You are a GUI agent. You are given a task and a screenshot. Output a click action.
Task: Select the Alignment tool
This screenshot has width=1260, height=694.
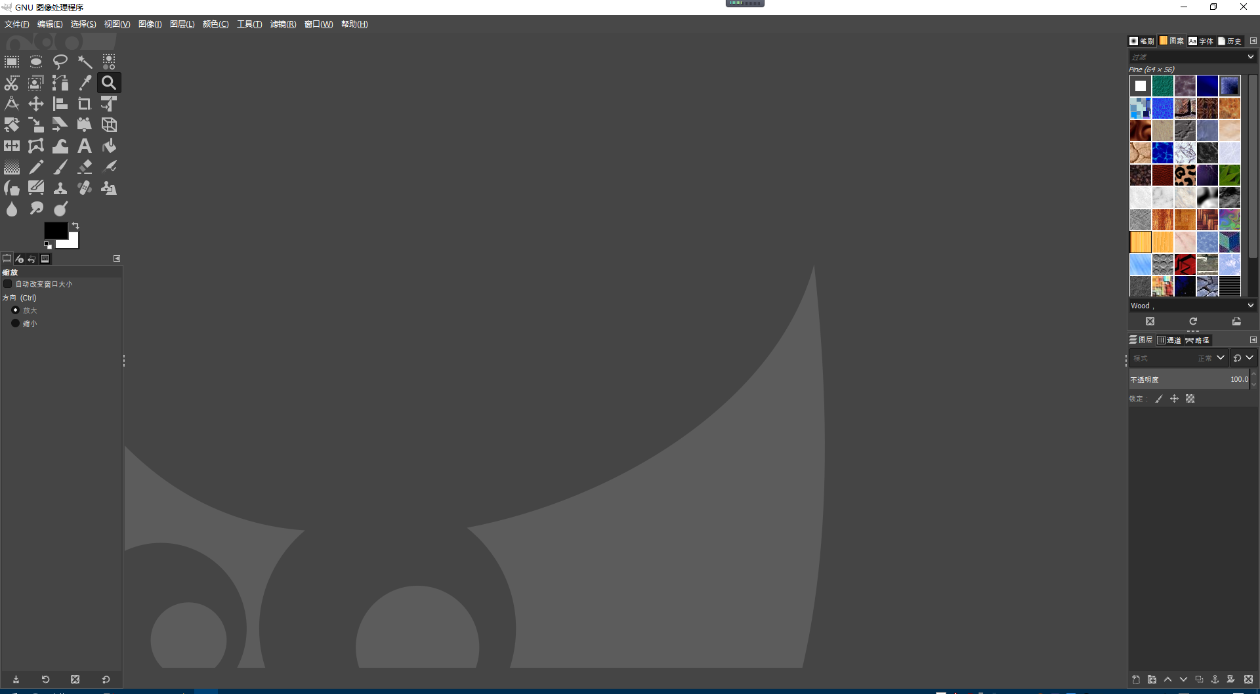pos(60,104)
